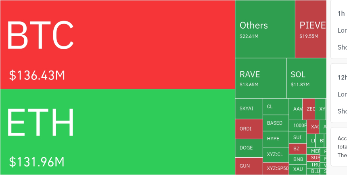Click the BASED heatmap tile
Viewport: 347px width, 175px height.
(276, 123)
